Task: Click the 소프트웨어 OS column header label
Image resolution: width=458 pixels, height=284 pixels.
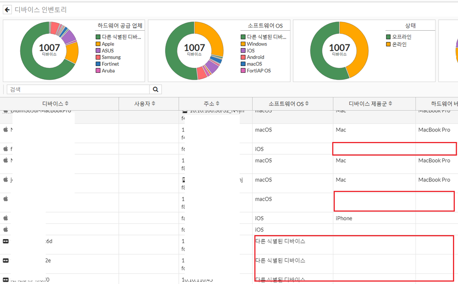Action: pyautogui.click(x=286, y=104)
